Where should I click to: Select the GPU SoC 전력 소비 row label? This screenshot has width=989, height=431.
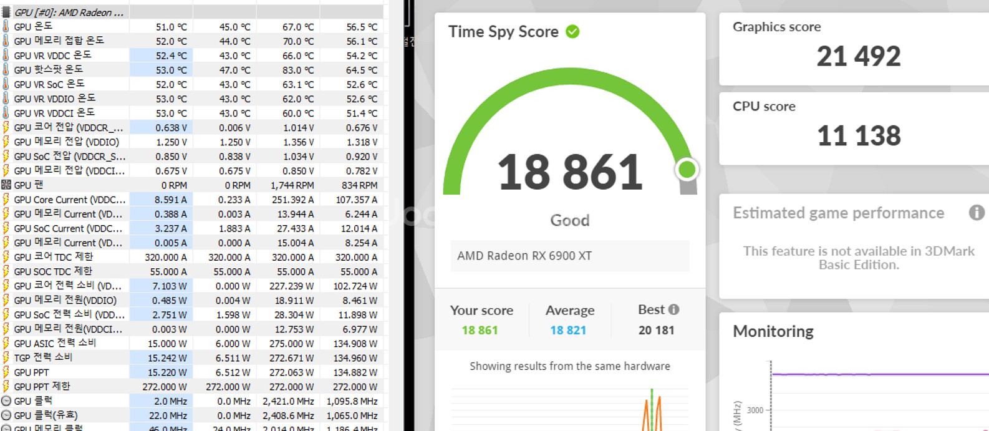(69, 314)
